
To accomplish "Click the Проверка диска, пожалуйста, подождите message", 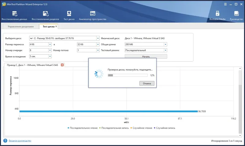I will 130,70.
